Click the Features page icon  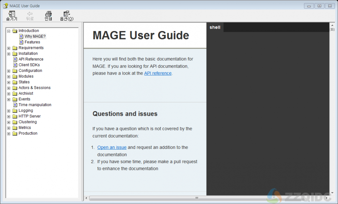(21, 42)
